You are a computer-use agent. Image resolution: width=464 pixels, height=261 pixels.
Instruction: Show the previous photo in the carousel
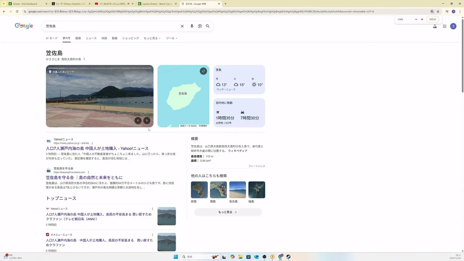point(138,120)
